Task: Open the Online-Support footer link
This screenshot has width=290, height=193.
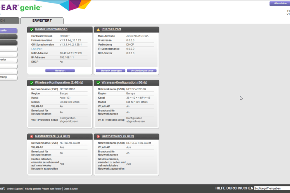Action: [15, 189]
